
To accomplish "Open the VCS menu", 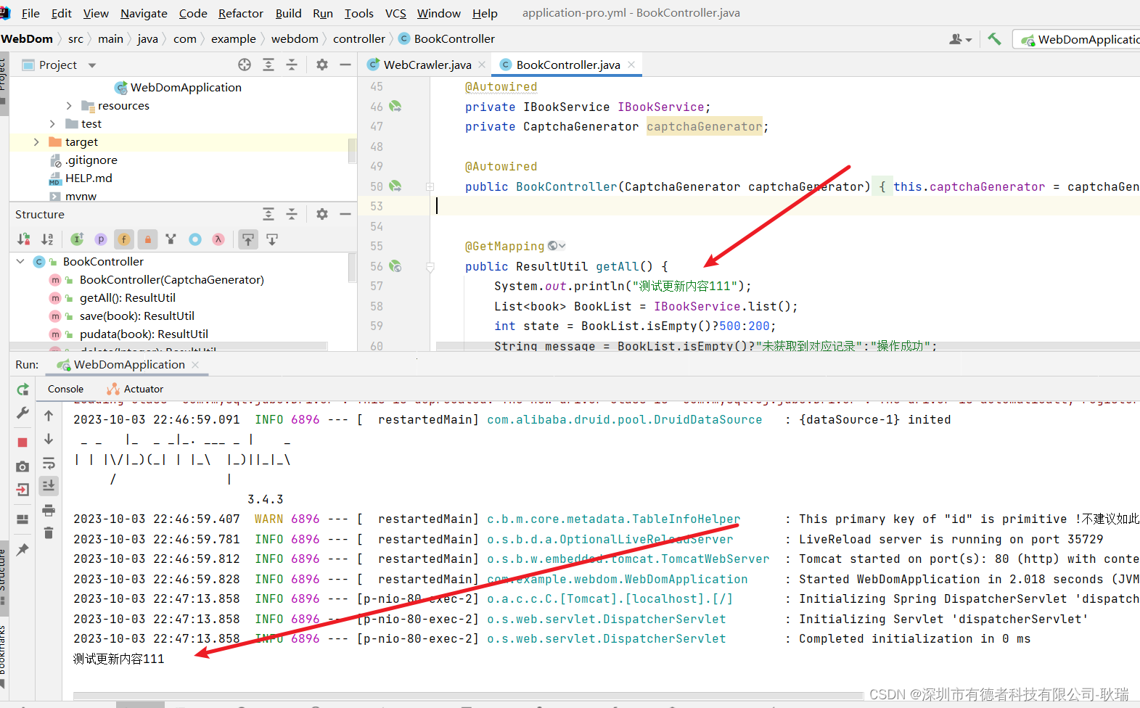I will click(395, 13).
